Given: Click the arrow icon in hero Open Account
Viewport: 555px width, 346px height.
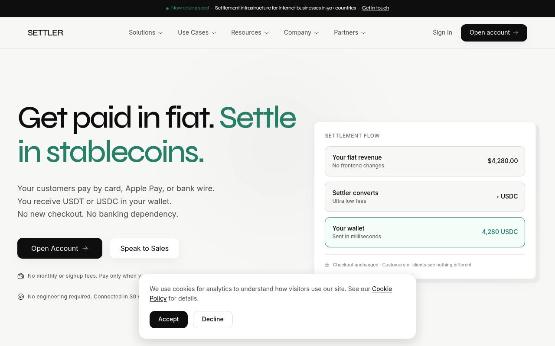Looking at the screenshot, I should [85, 248].
